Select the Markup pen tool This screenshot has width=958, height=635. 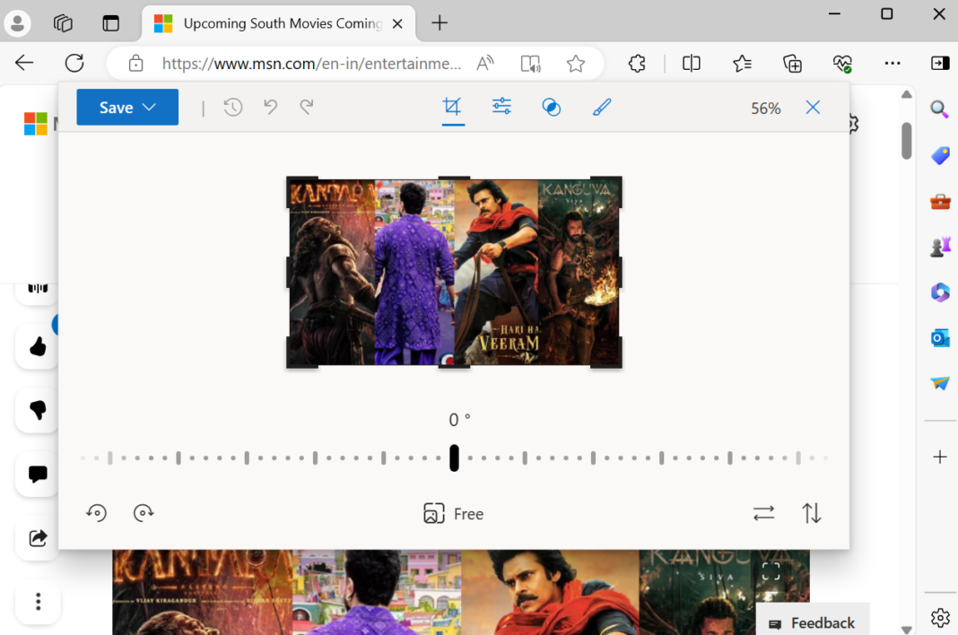[x=601, y=107]
